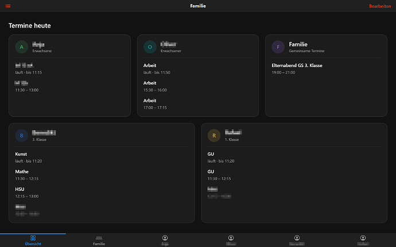This screenshot has height=247, width=396.
Task: Click the 1. Klasse subtitle
Action: coord(232,139)
